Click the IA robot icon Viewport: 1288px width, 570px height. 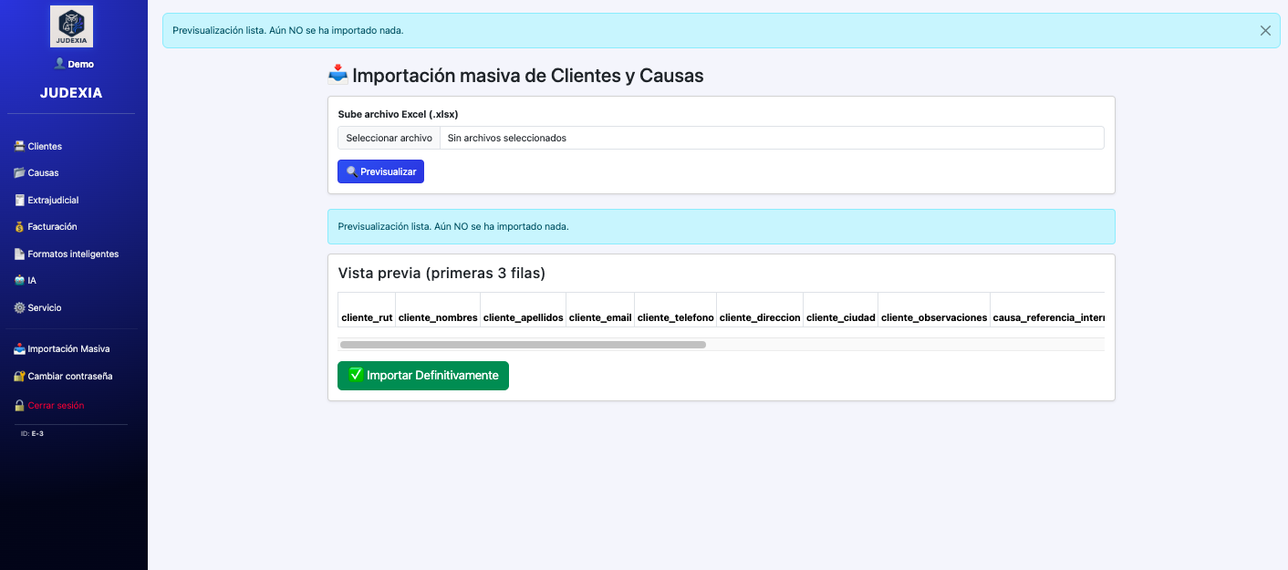(19, 281)
